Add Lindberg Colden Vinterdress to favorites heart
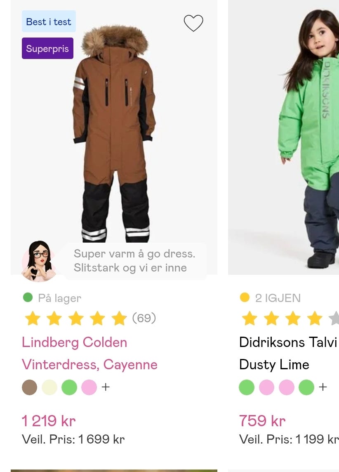 [x=193, y=23]
